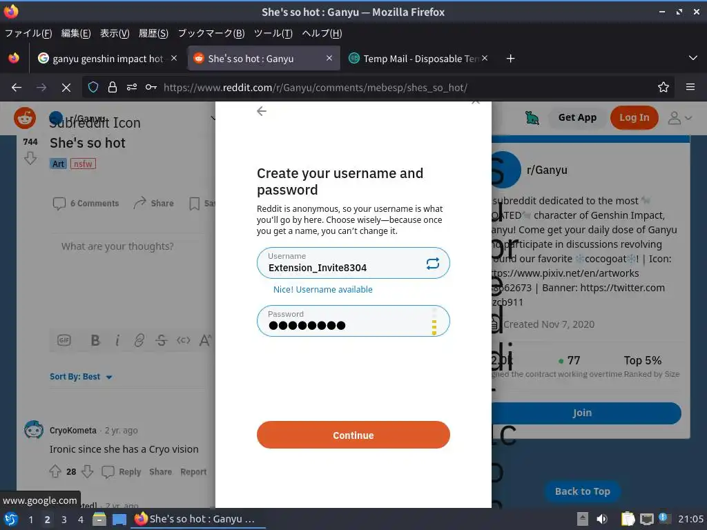Open the ファイル(F) menu
Viewport: 707px width, 530px height.
coord(28,33)
